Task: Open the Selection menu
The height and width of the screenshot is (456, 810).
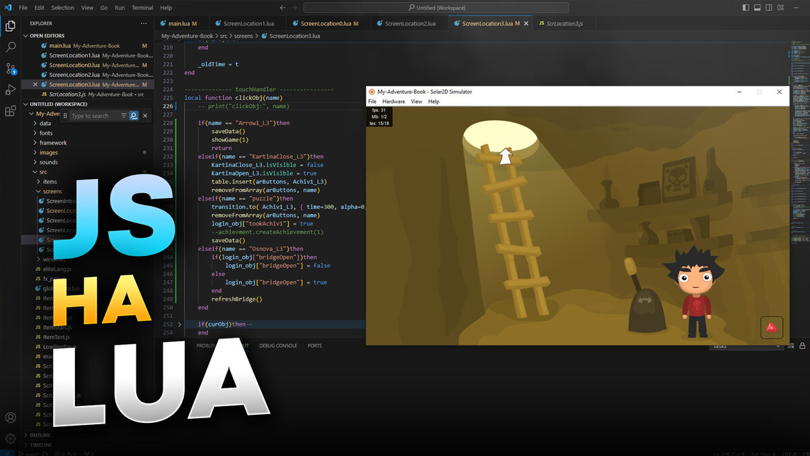Action: [63, 7]
